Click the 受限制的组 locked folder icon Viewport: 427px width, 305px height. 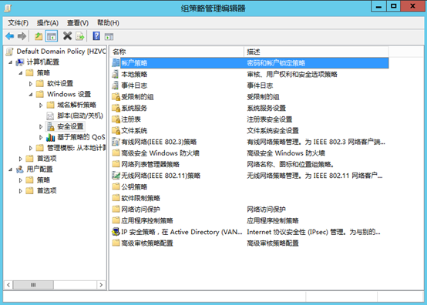tap(116, 97)
